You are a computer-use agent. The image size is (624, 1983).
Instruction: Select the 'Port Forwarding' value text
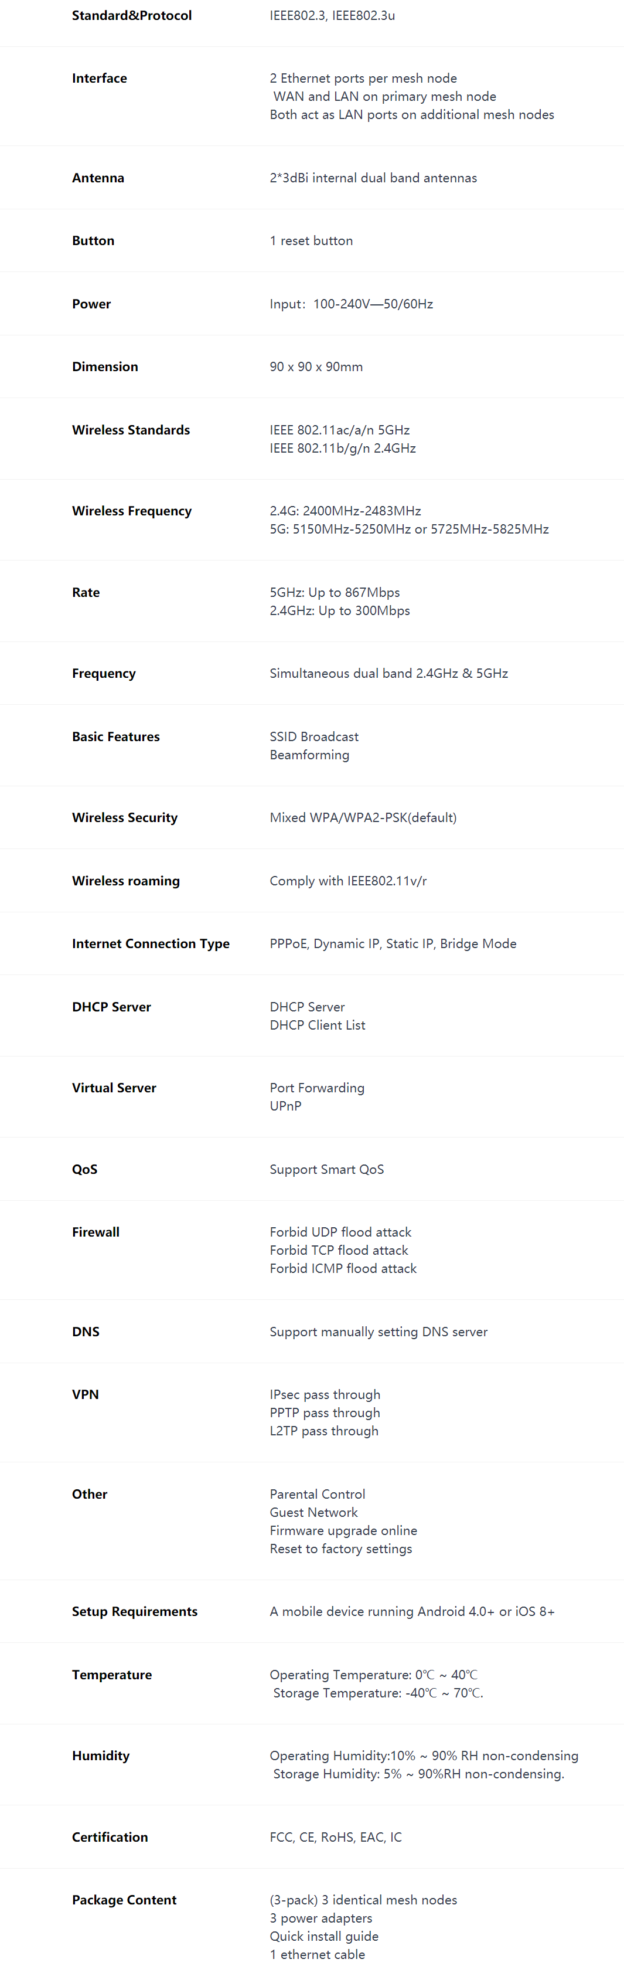316,1088
